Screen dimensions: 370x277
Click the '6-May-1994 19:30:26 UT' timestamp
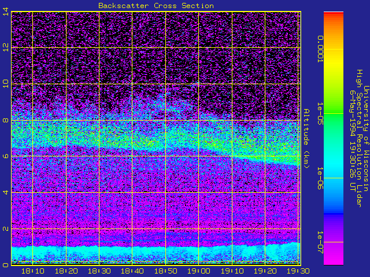pyautogui.click(x=353, y=141)
